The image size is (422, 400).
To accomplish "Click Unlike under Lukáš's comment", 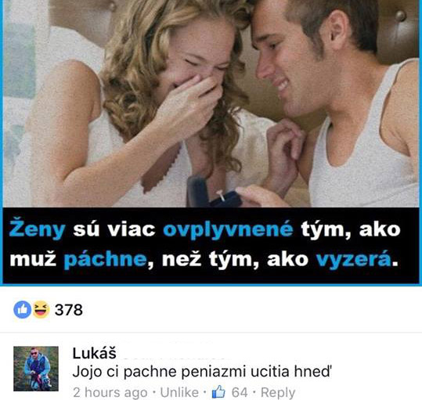I will (x=179, y=392).
